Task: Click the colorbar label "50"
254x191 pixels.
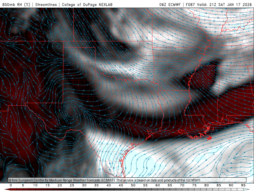Action: point(133,185)
